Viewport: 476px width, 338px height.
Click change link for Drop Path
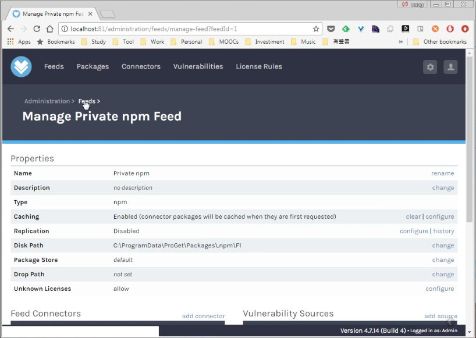443,274
